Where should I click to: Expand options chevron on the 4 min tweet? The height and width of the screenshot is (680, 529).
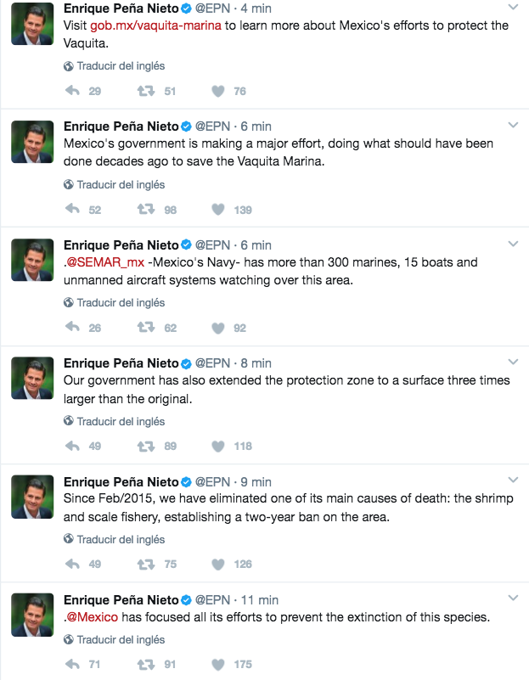click(513, 8)
